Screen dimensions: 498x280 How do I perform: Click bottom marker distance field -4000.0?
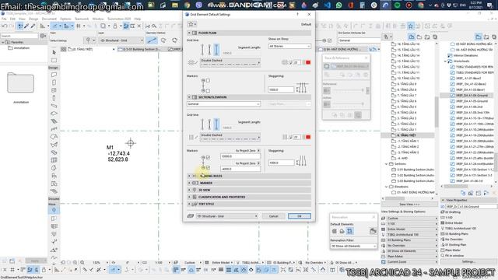(x=240, y=169)
